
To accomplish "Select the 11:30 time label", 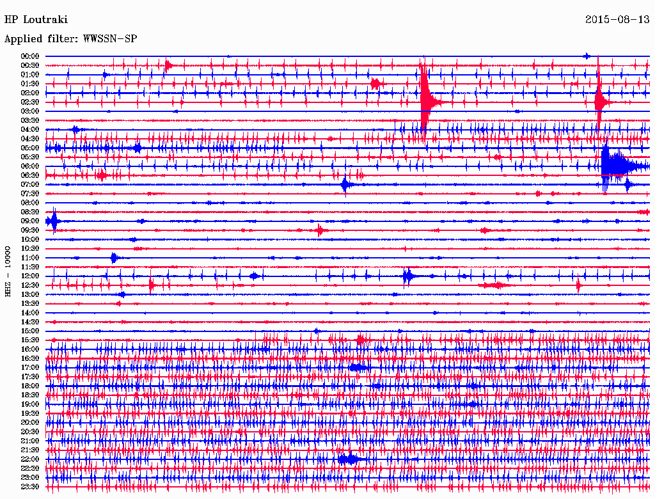I will point(30,267).
